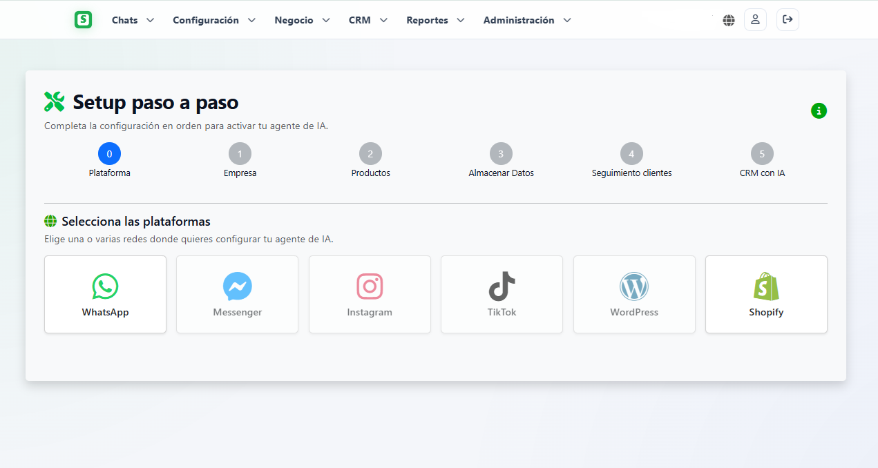Screen dimensions: 878x468
Task: Expand the Reportes dropdown chevron
Action: (x=461, y=20)
